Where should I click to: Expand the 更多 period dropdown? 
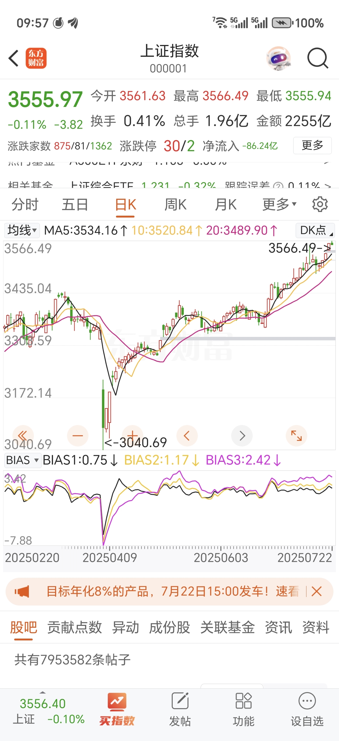point(279,205)
